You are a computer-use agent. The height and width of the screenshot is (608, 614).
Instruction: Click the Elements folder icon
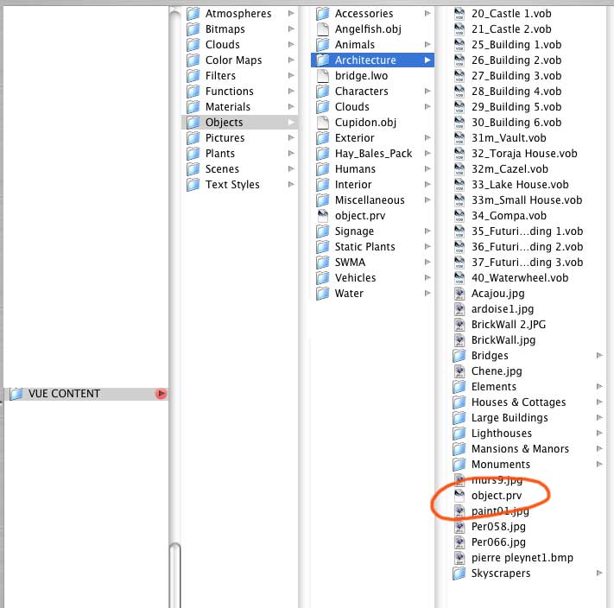click(x=459, y=387)
